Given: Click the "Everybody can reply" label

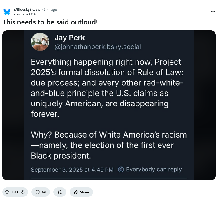Looking at the screenshot, I should [x=154, y=169].
